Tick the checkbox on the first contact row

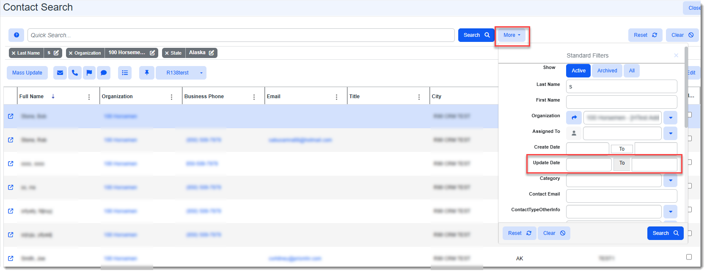689,115
